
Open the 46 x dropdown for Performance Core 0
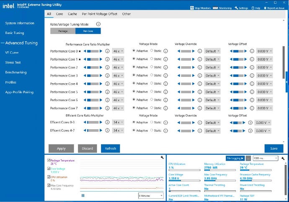pos(118,51)
